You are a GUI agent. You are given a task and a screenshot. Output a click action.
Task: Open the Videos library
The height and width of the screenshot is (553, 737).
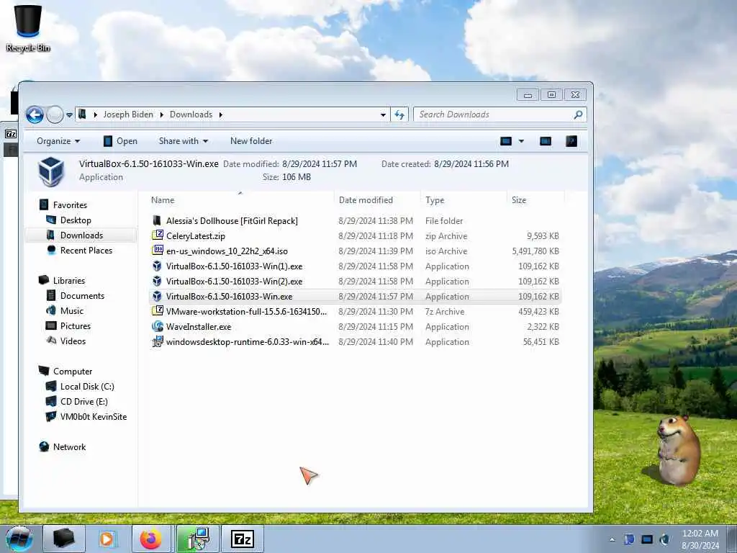[x=73, y=341]
